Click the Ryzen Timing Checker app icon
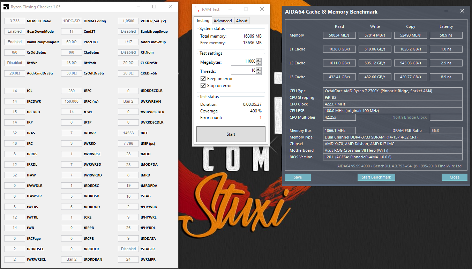Image resolution: width=472 pixels, height=269 pixels. (x=6, y=7)
